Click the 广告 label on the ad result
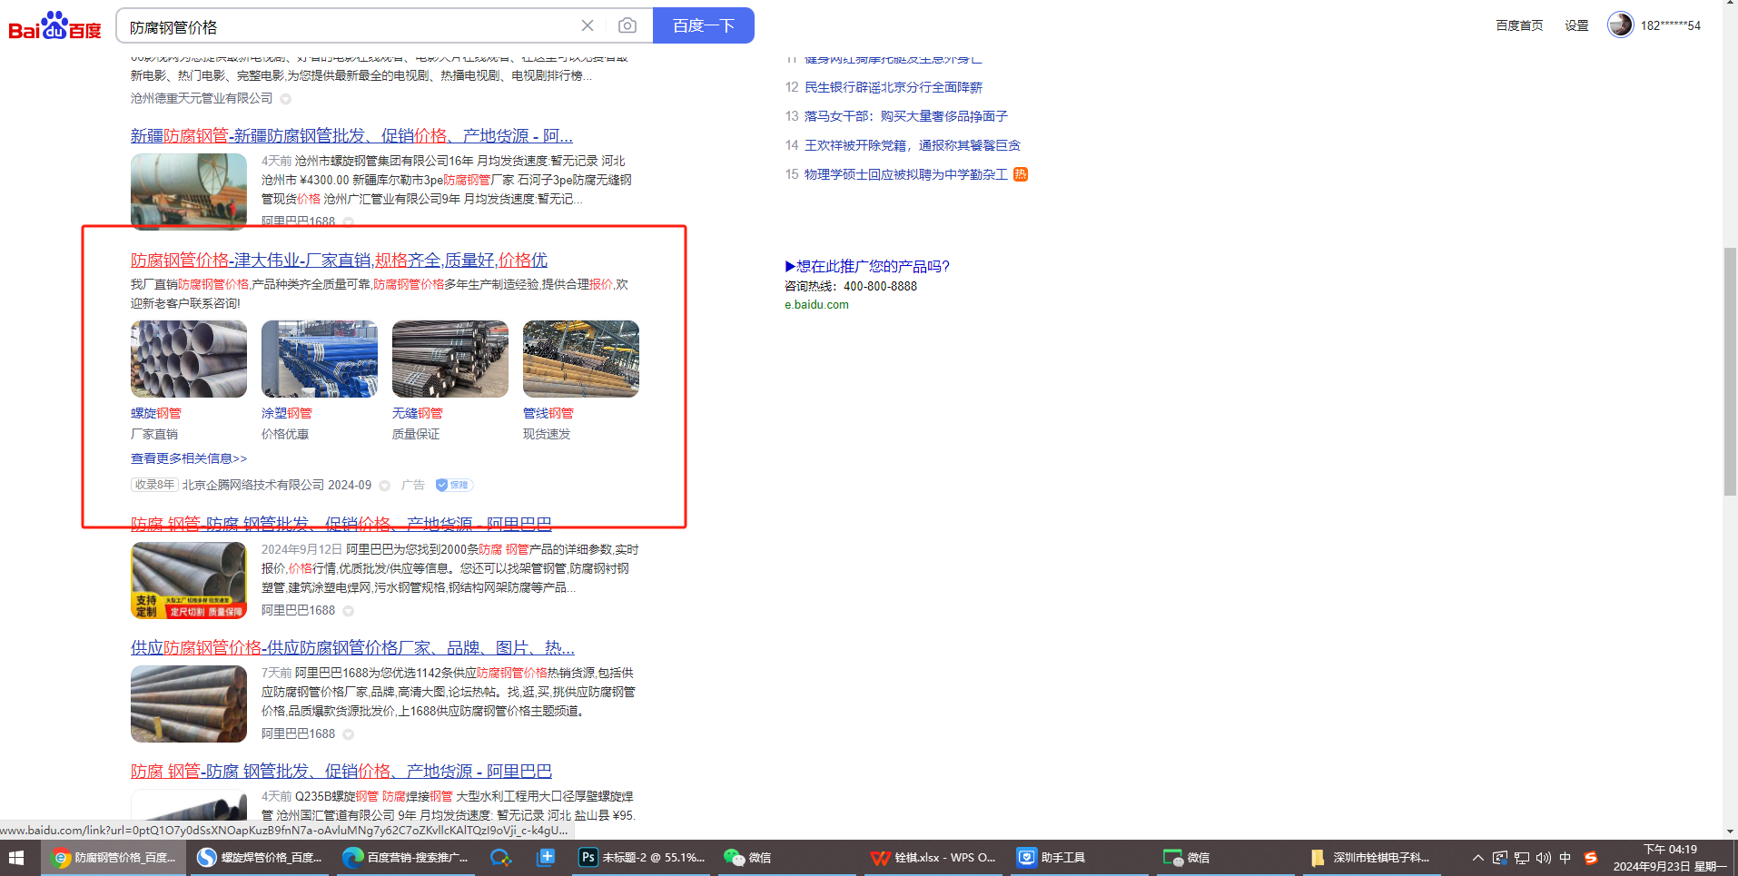Screen dimensions: 1738x876 tap(413, 486)
